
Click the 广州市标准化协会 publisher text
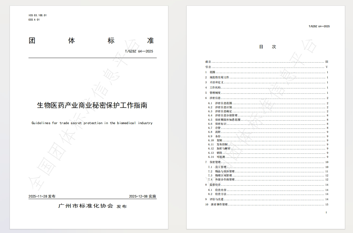point(86,206)
